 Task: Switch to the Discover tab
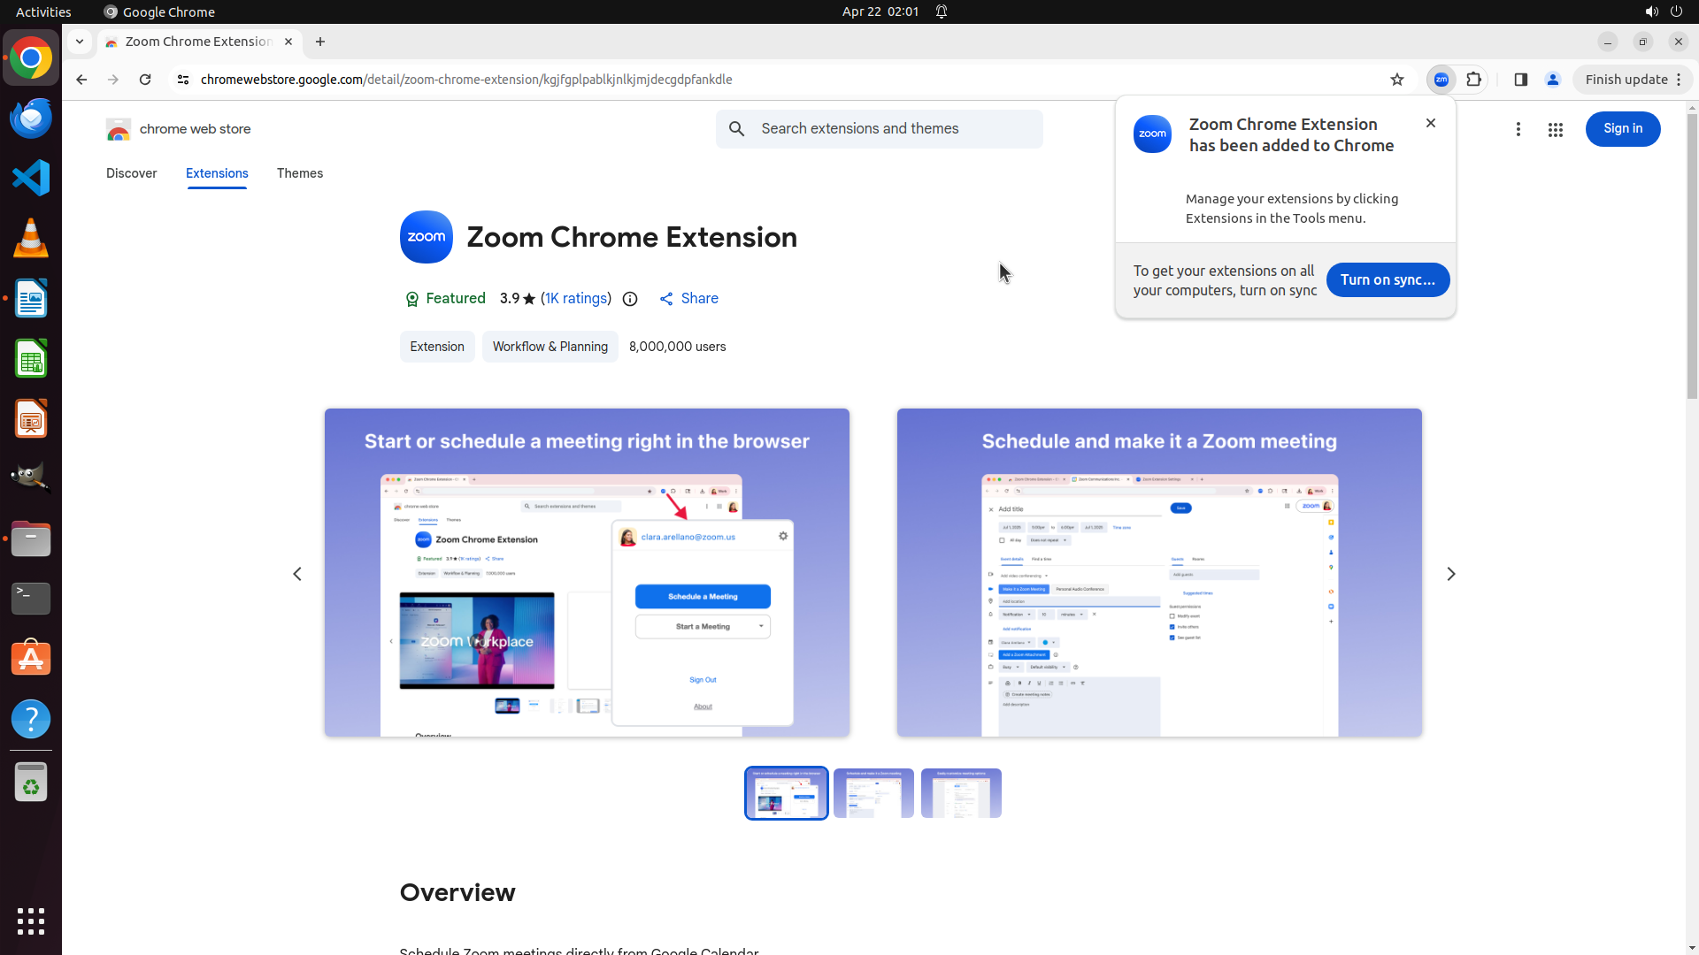131,173
